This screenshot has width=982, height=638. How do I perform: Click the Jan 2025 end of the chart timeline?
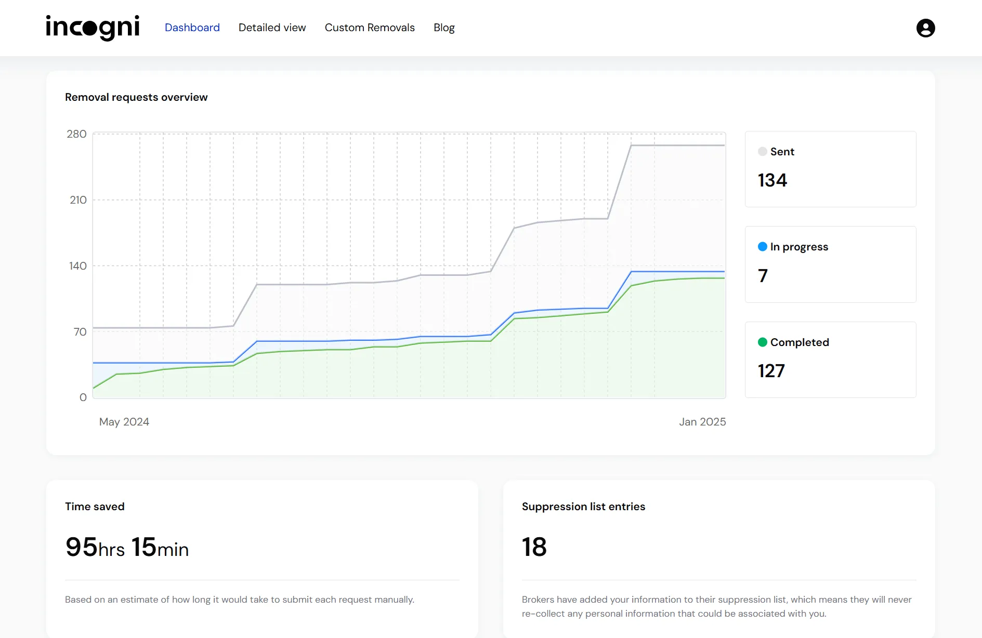(702, 421)
